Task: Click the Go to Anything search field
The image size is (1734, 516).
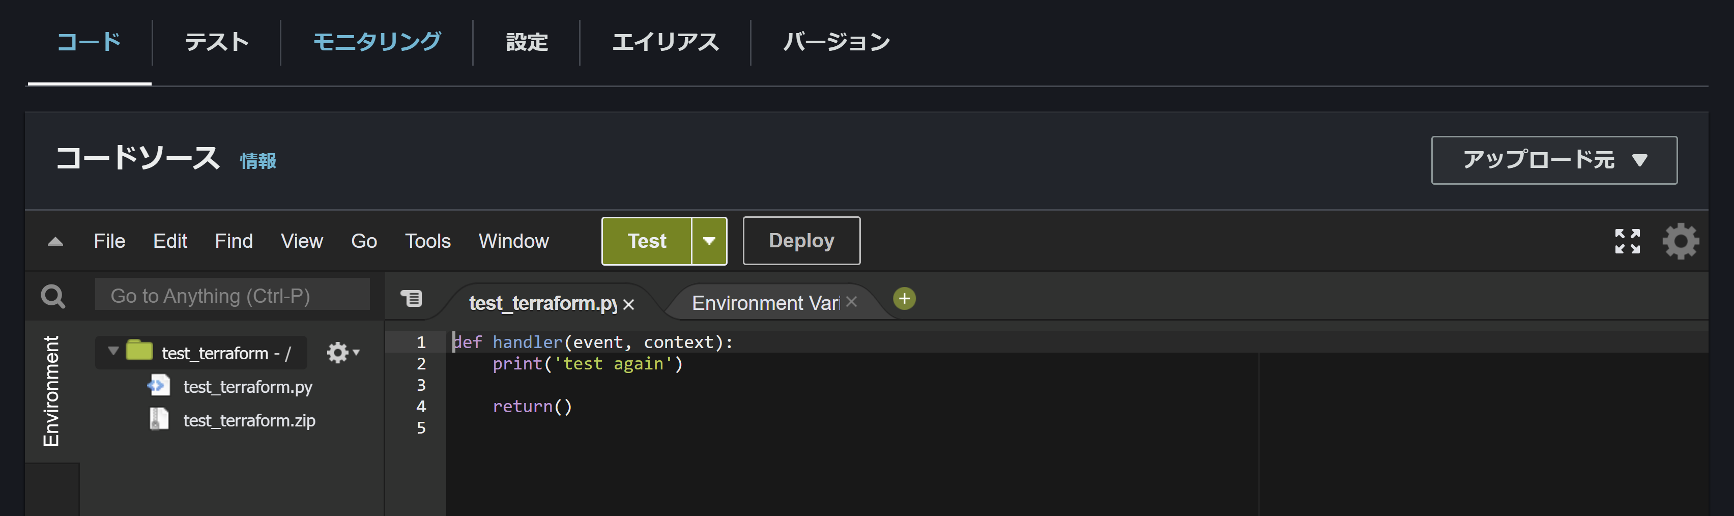Action: pos(232,294)
